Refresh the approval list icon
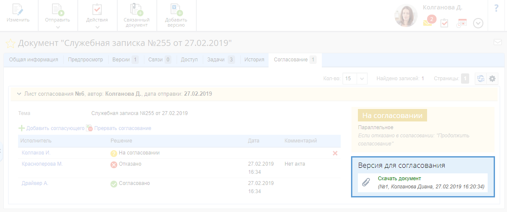 click(x=480, y=79)
